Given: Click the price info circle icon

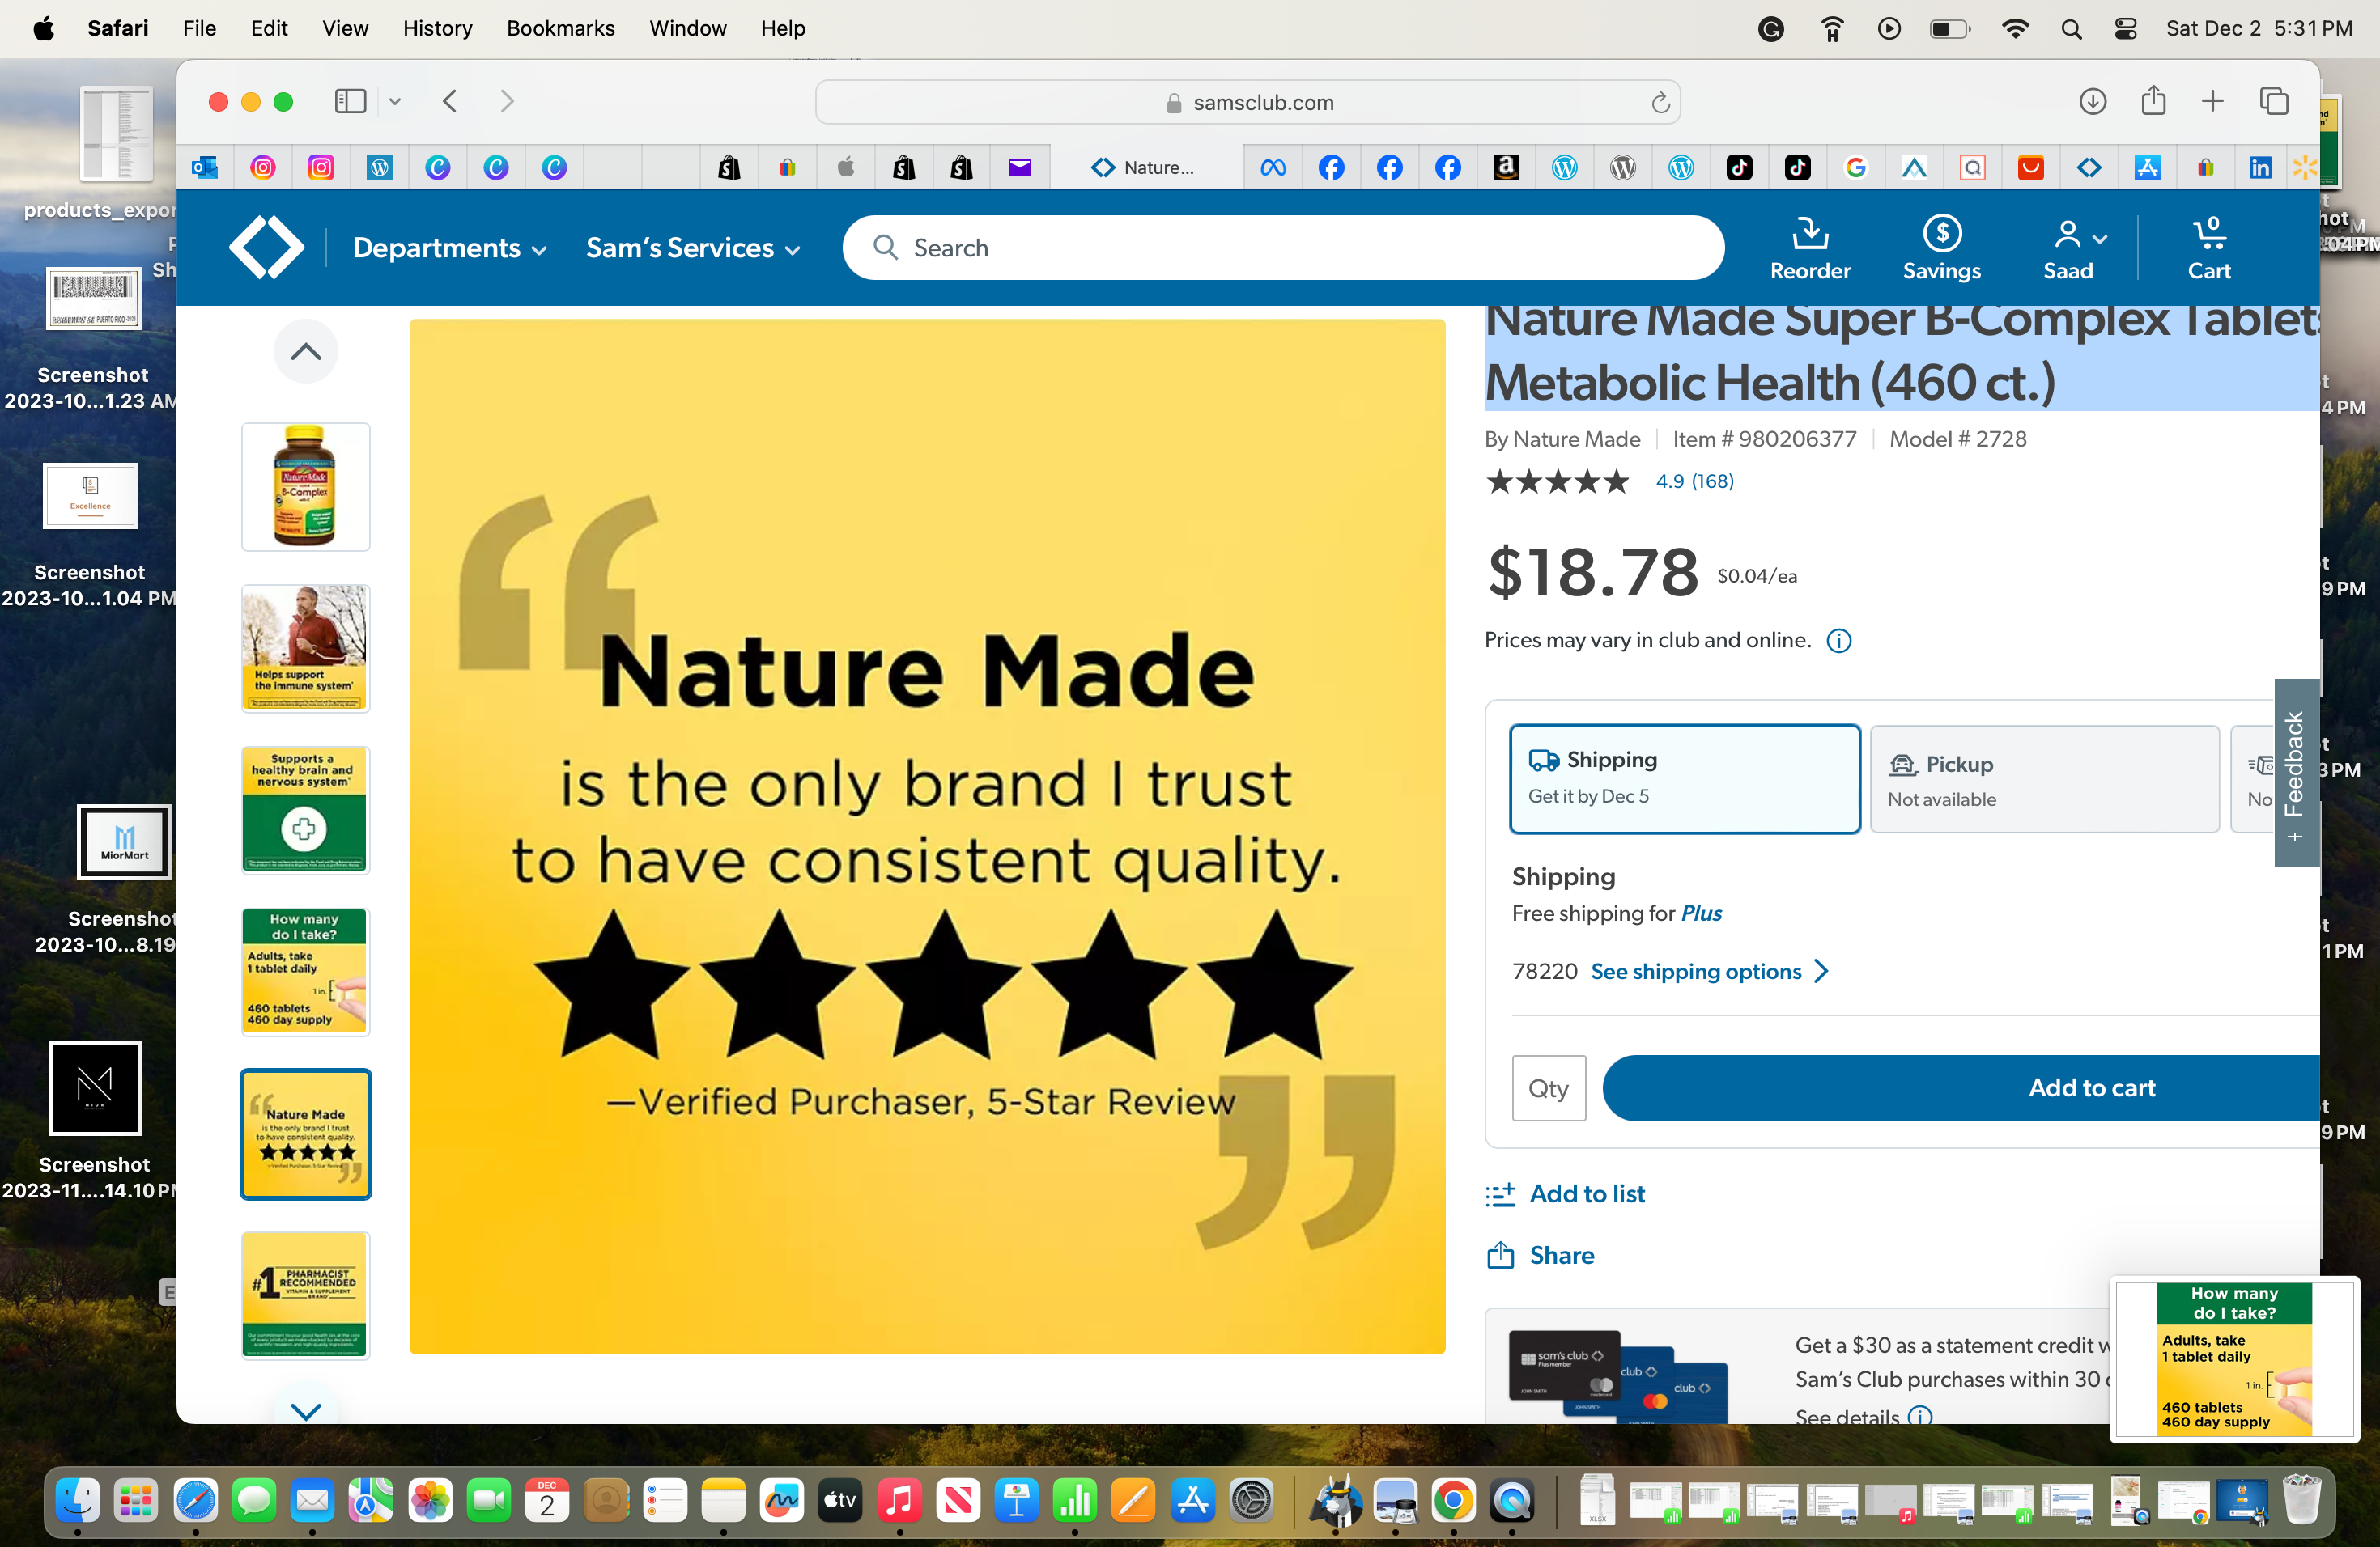Looking at the screenshot, I should (x=1839, y=641).
